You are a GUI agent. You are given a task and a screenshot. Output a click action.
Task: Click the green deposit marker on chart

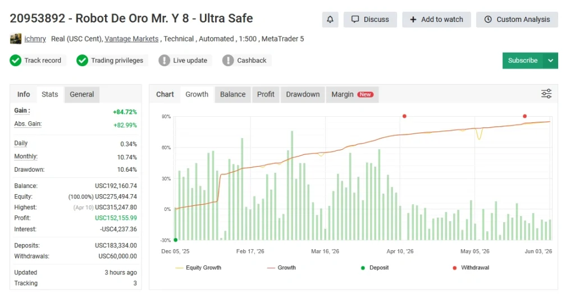[176, 240]
